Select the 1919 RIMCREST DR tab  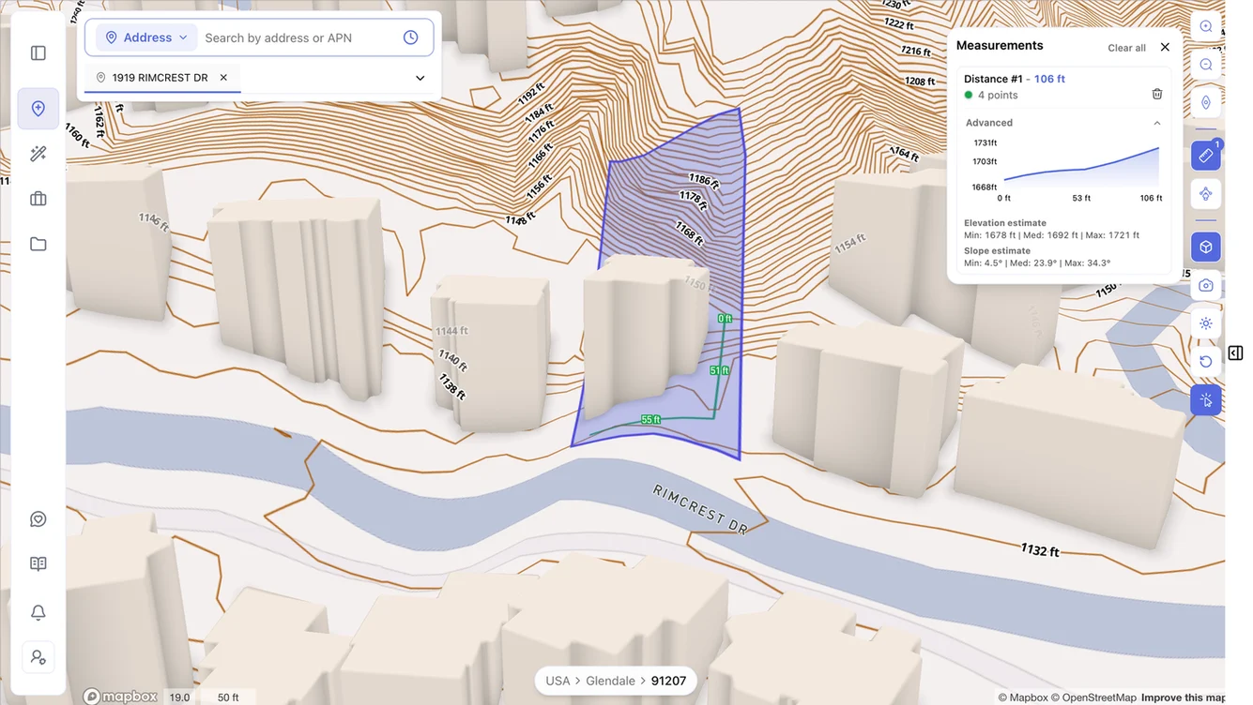click(x=160, y=78)
